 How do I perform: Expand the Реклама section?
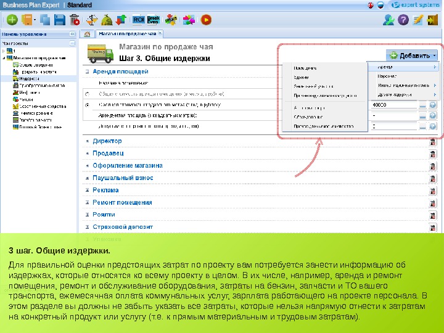coord(87,191)
